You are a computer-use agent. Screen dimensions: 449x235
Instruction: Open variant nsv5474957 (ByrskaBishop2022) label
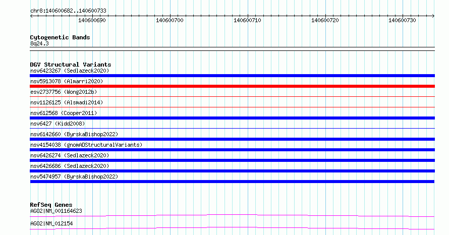74,177
